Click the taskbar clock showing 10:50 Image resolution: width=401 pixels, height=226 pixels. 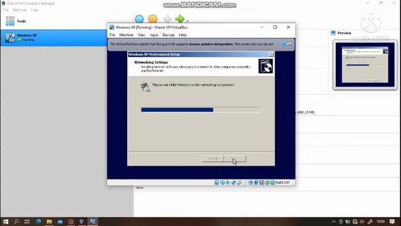point(380,222)
